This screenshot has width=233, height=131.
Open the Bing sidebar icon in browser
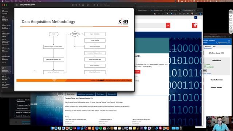pyautogui.click(x=200, y=14)
